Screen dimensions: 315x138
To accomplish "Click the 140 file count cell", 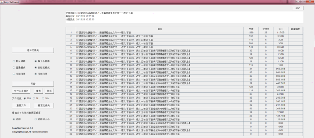I will coord(251,47).
